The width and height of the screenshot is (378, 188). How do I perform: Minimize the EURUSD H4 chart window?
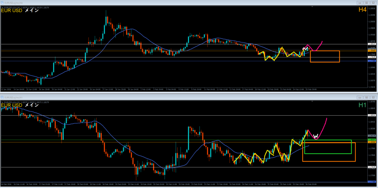click(361, 3)
